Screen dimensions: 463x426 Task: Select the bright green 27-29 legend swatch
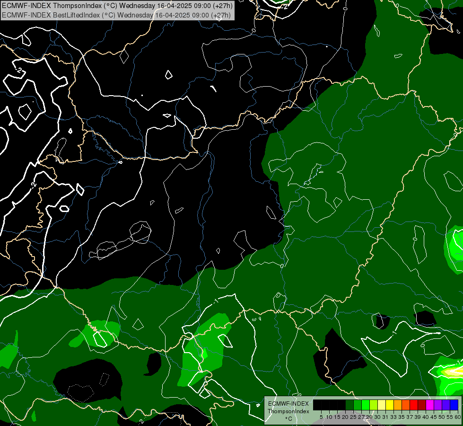coord(366,405)
